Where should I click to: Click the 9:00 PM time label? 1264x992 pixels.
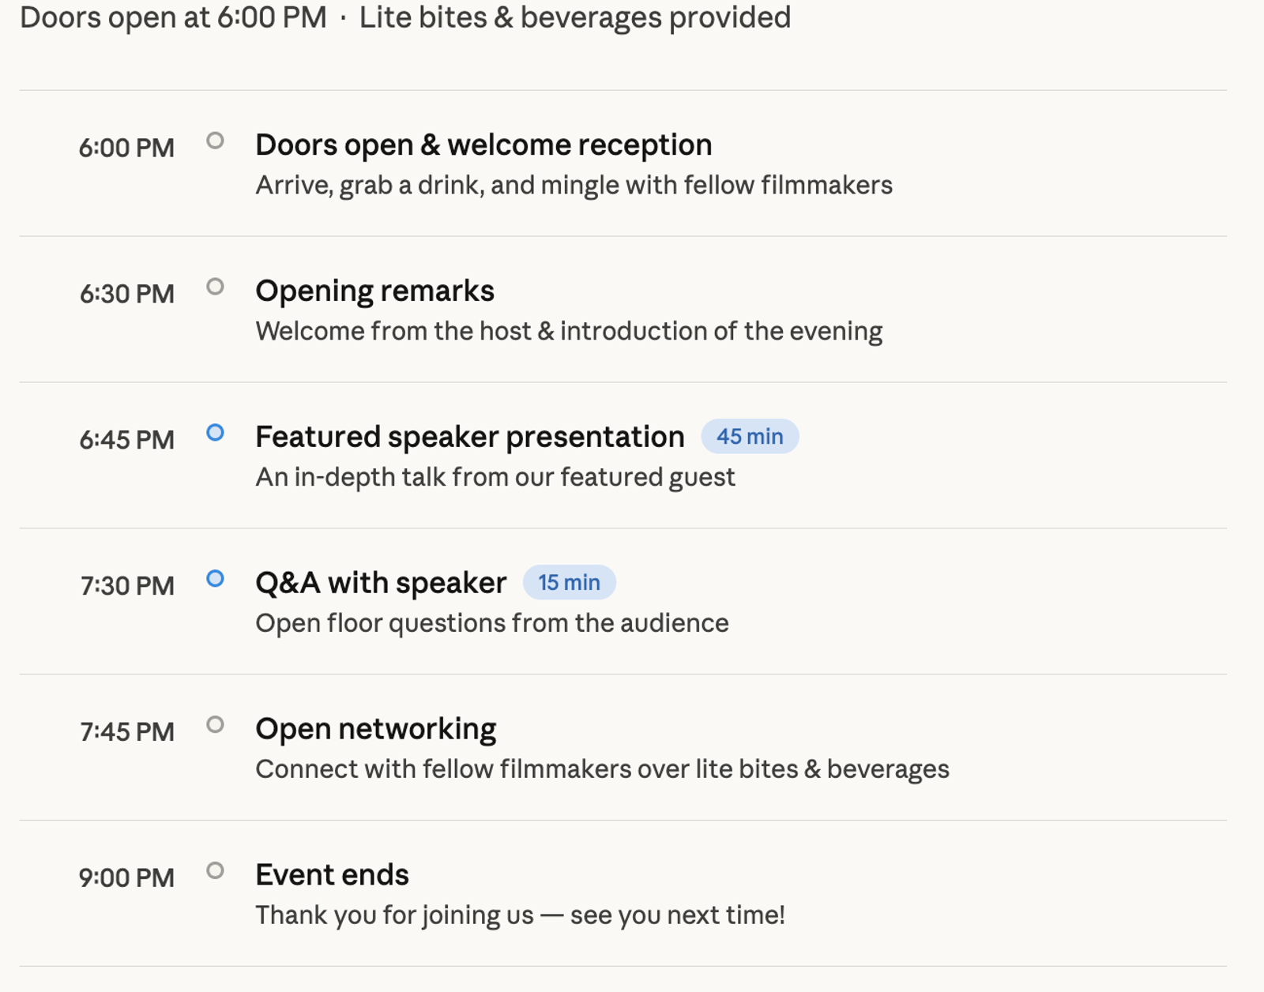(x=126, y=878)
